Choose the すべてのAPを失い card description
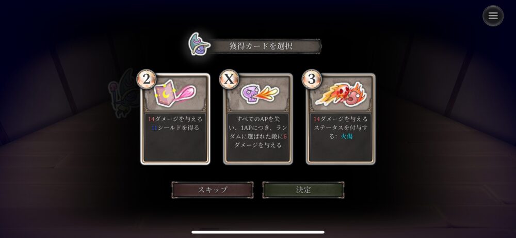Screen dimensions: 516x238 (257, 132)
